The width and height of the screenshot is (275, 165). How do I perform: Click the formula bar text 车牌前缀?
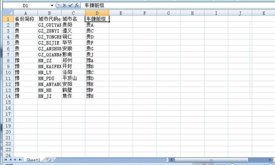click(x=94, y=5)
